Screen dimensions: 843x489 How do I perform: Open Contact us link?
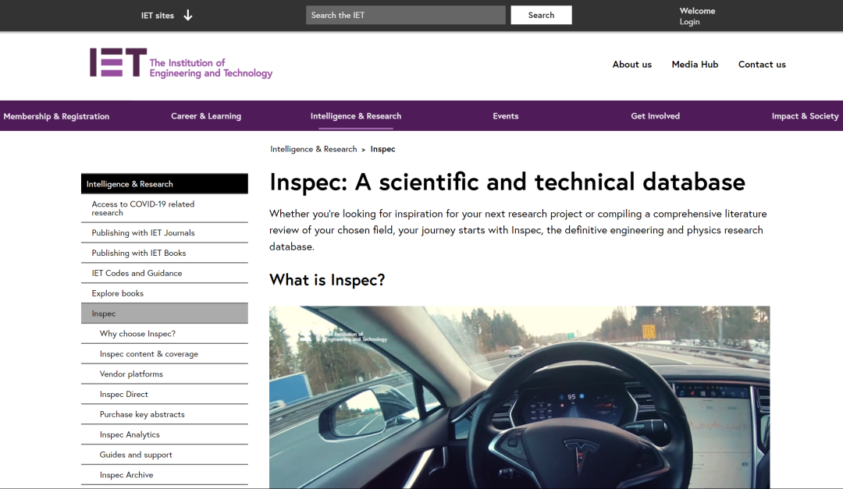762,65
